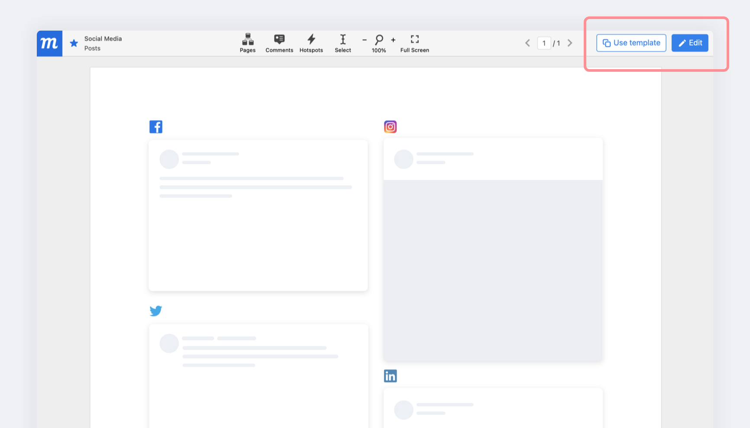
Task: Open the Edit pencil action
Action: point(689,43)
